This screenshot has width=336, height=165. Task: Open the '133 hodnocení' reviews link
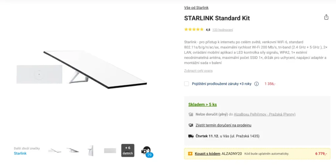tap(222, 30)
